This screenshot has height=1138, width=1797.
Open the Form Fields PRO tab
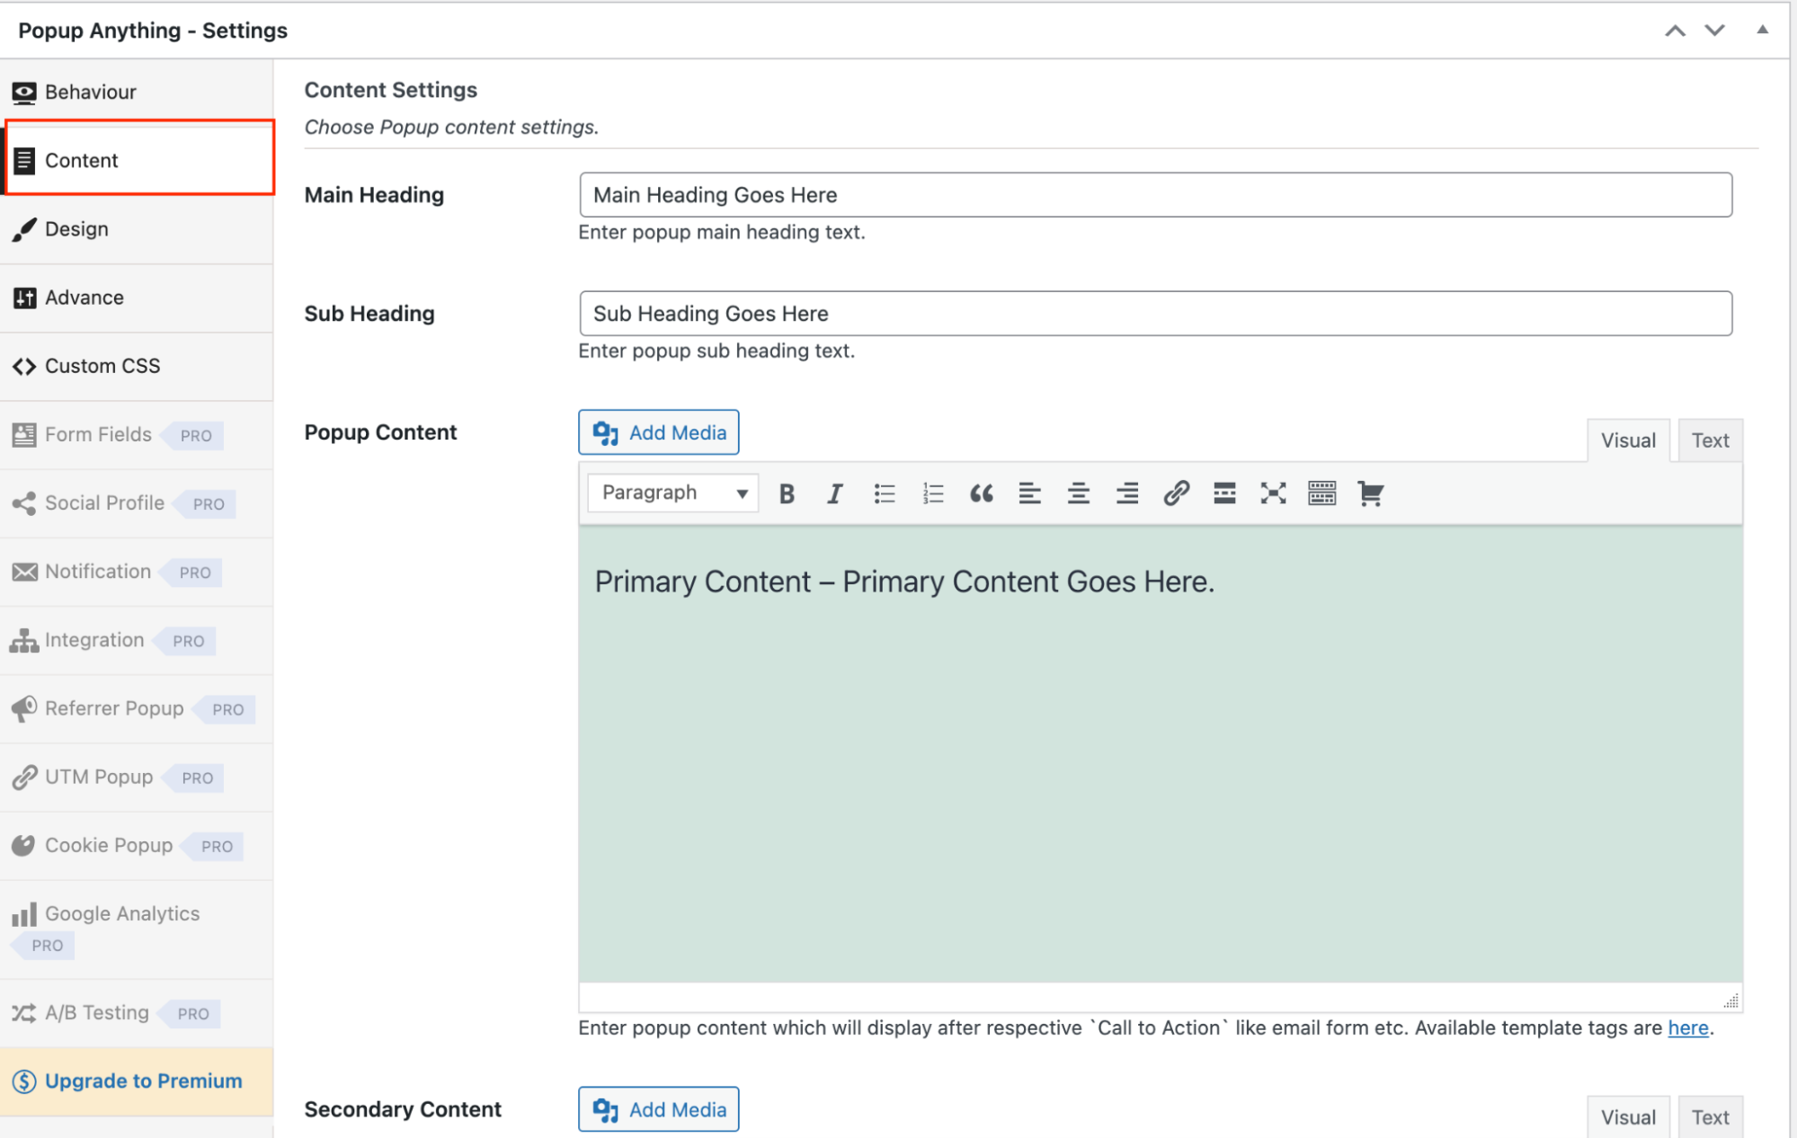[x=137, y=435]
